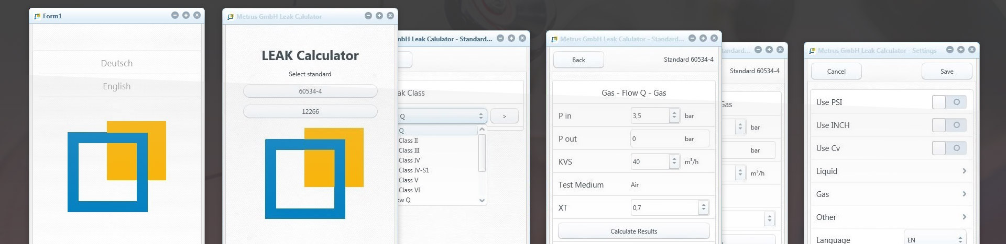Choose Deutsch from the language list

pyautogui.click(x=116, y=63)
